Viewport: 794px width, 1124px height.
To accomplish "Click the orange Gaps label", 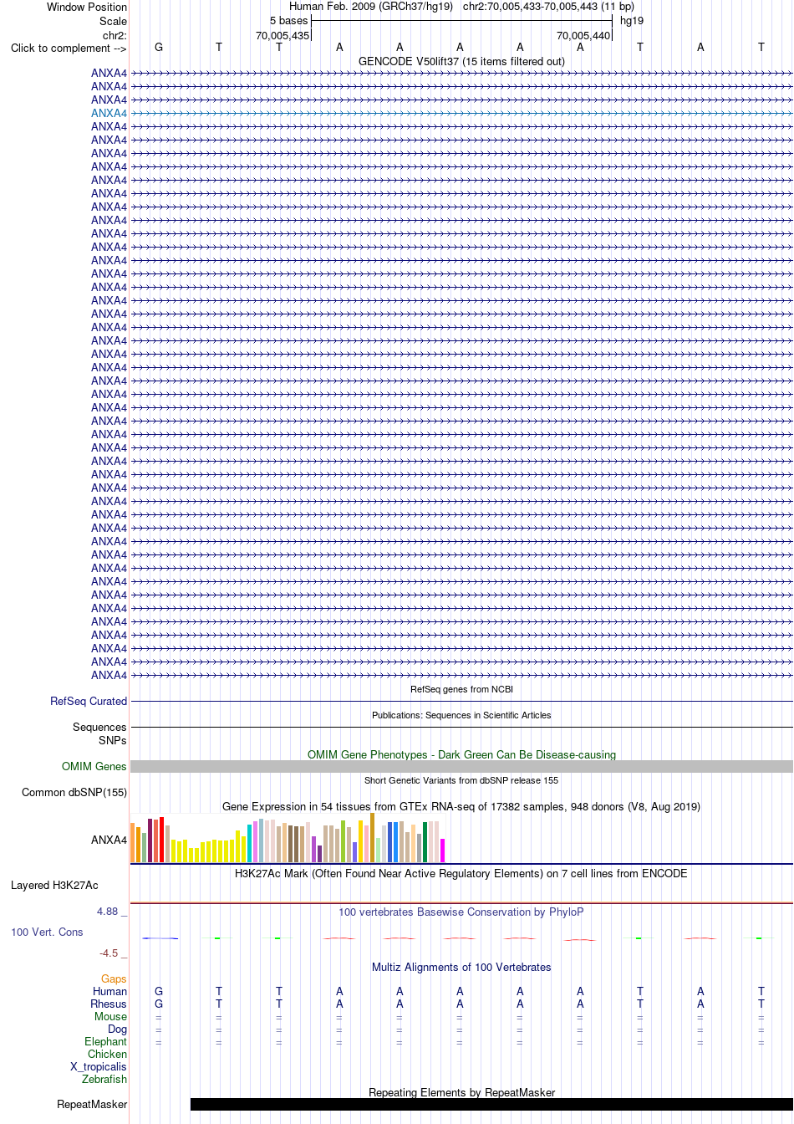I will tap(114, 978).
